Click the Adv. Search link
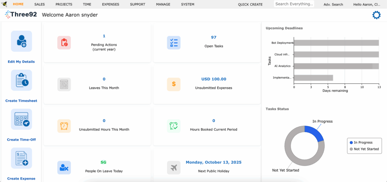The height and width of the screenshot is (182, 387). point(333,5)
